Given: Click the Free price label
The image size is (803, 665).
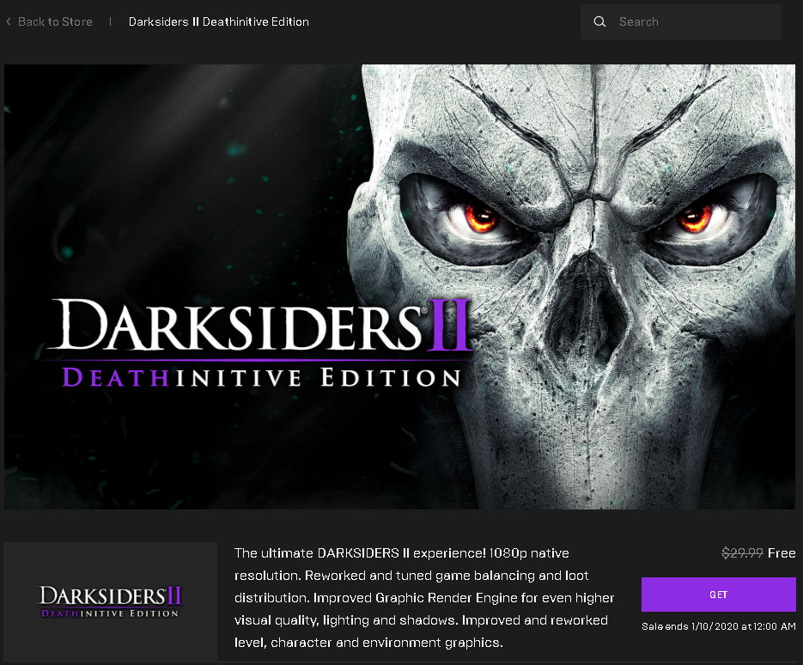Looking at the screenshot, I should pos(782,553).
